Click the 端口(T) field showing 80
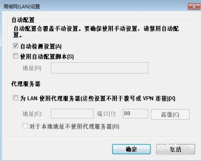201x161 pixels. [135, 114]
